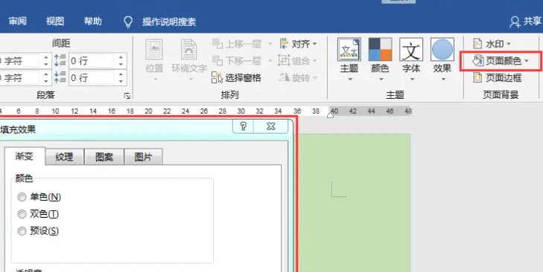543x272 pixels.
Task: Decrease the lower 字符 indent value
Action: coord(46,82)
